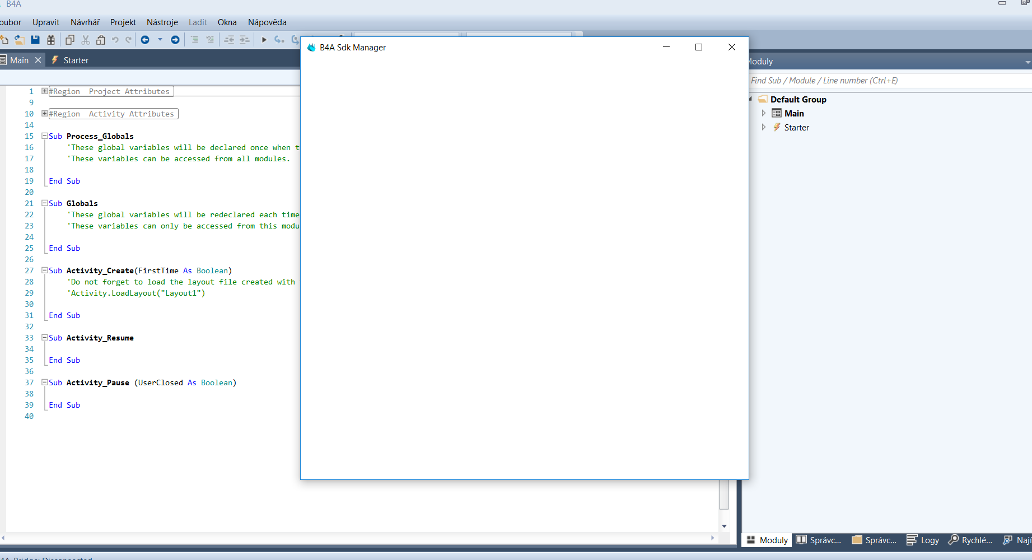1032x560 pixels.
Task: Click the gift box export icon
Action: pyautogui.click(x=51, y=40)
